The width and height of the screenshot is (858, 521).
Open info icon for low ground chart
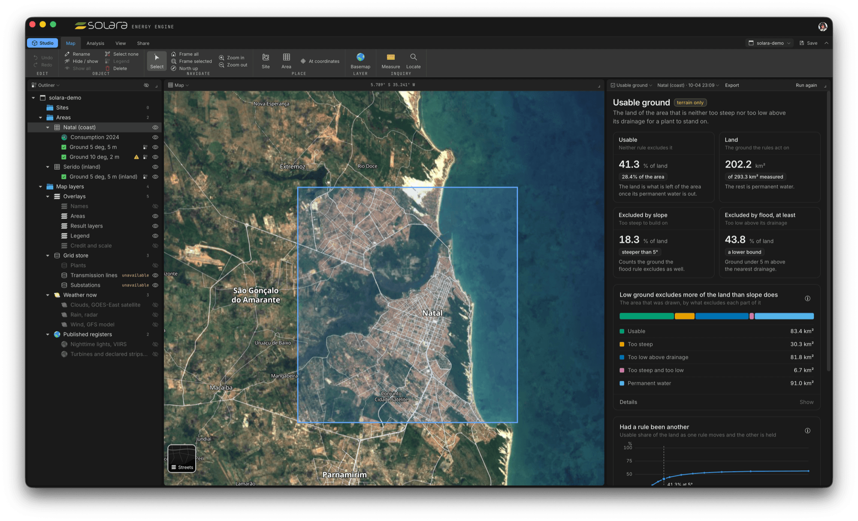807,298
